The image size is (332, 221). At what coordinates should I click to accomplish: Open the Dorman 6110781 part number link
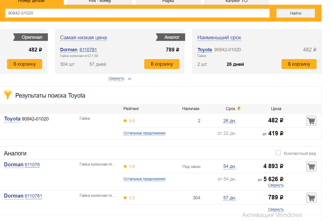(33, 196)
